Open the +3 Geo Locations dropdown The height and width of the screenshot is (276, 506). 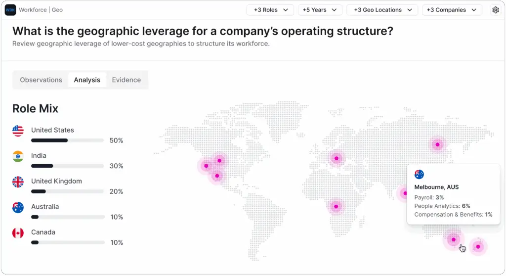point(382,10)
